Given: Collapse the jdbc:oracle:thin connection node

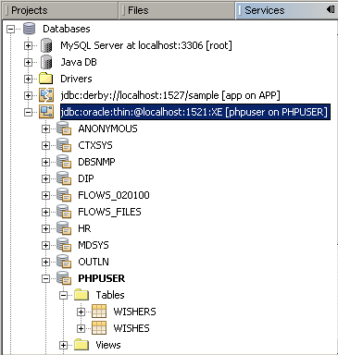Looking at the screenshot, I should click(x=28, y=112).
